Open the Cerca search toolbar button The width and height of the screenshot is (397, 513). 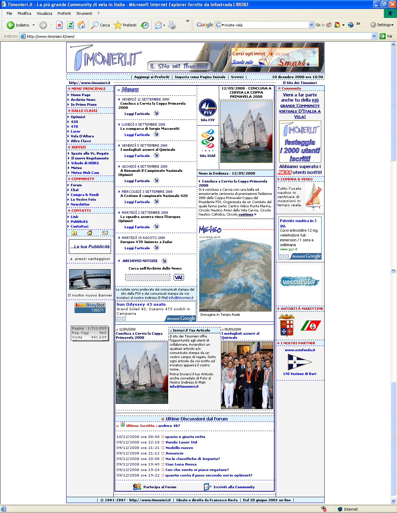[100, 25]
